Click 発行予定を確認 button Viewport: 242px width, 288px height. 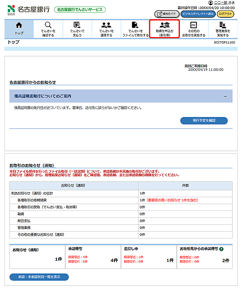[x=204, y=121]
